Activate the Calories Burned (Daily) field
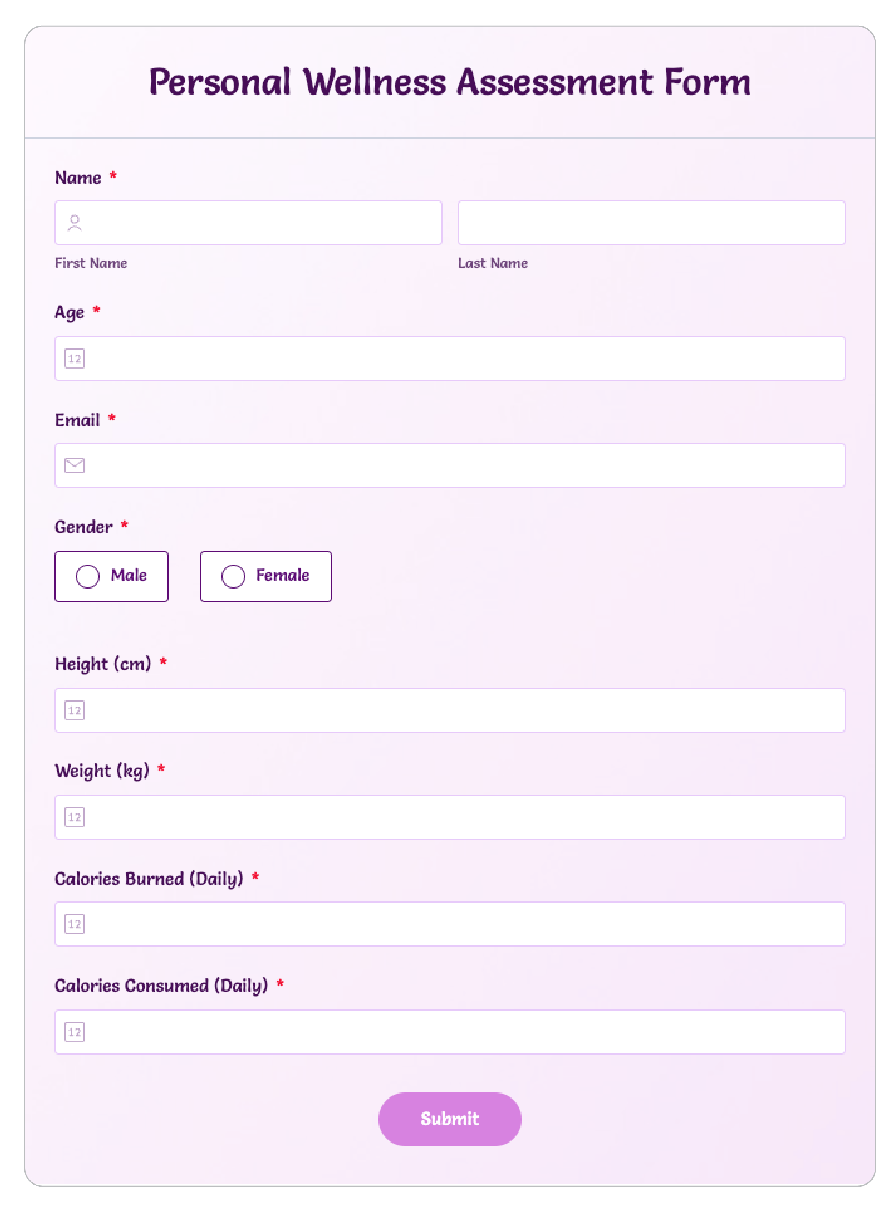The image size is (896, 1208). coord(450,924)
